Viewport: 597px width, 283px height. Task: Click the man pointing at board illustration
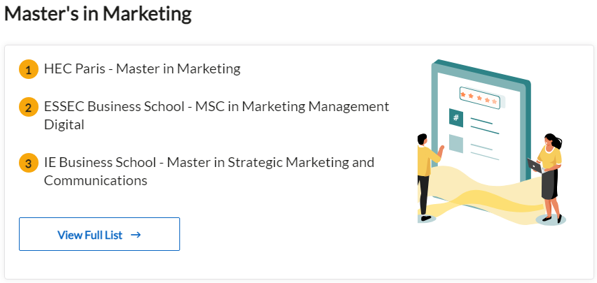(428, 177)
